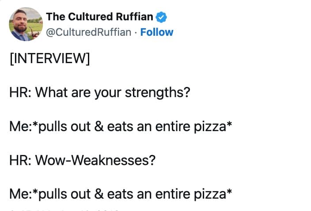Click the ampersand in the first Me line
The height and width of the screenshot is (211, 311).
[99, 127]
